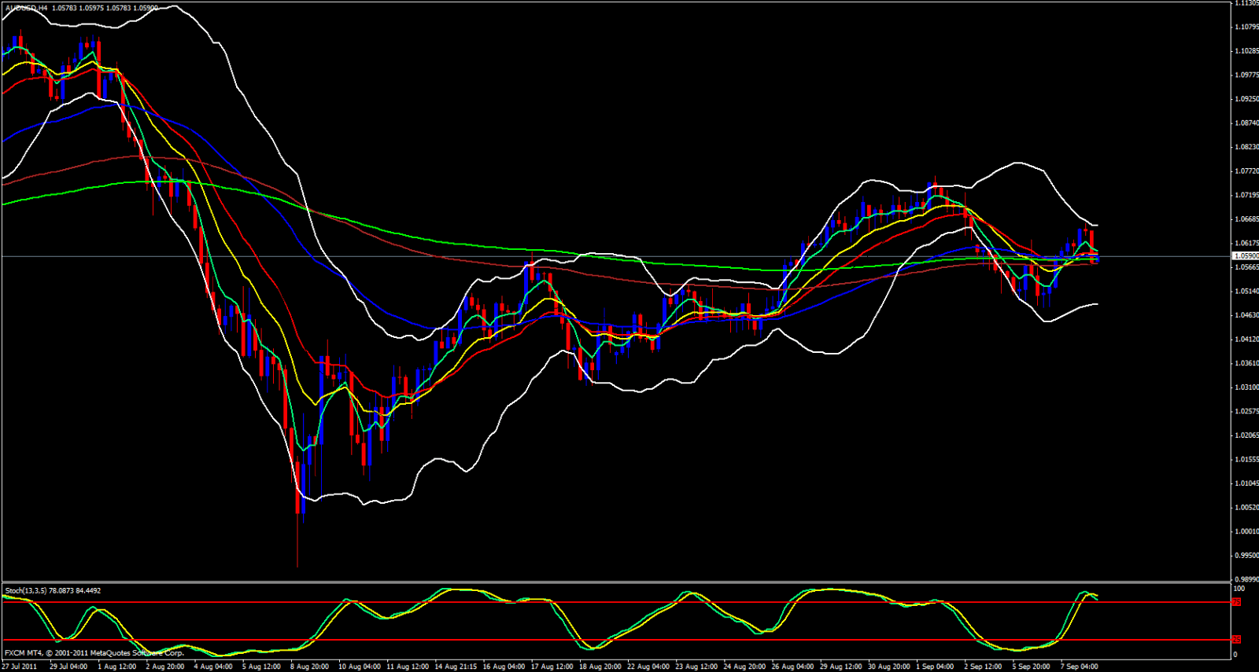
Task: Click the 1.10795 price axis label
Action: (x=1246, y=27)
